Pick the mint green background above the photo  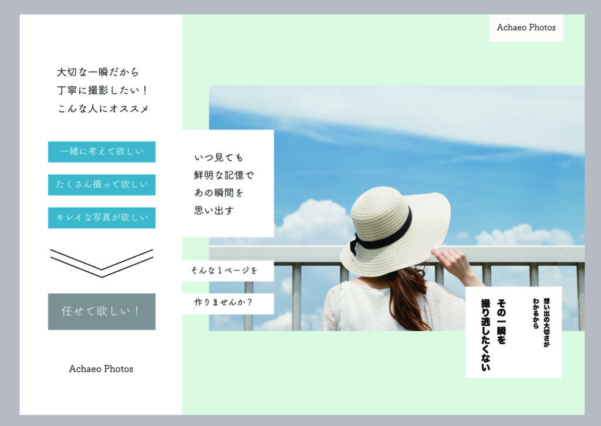pyautogui.click(x=352, y=53)
